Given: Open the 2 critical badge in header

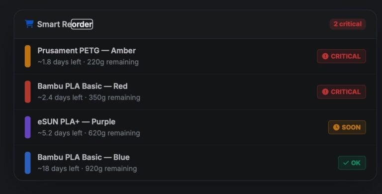Looking at the screenshot, I should (x=348, y=24).
